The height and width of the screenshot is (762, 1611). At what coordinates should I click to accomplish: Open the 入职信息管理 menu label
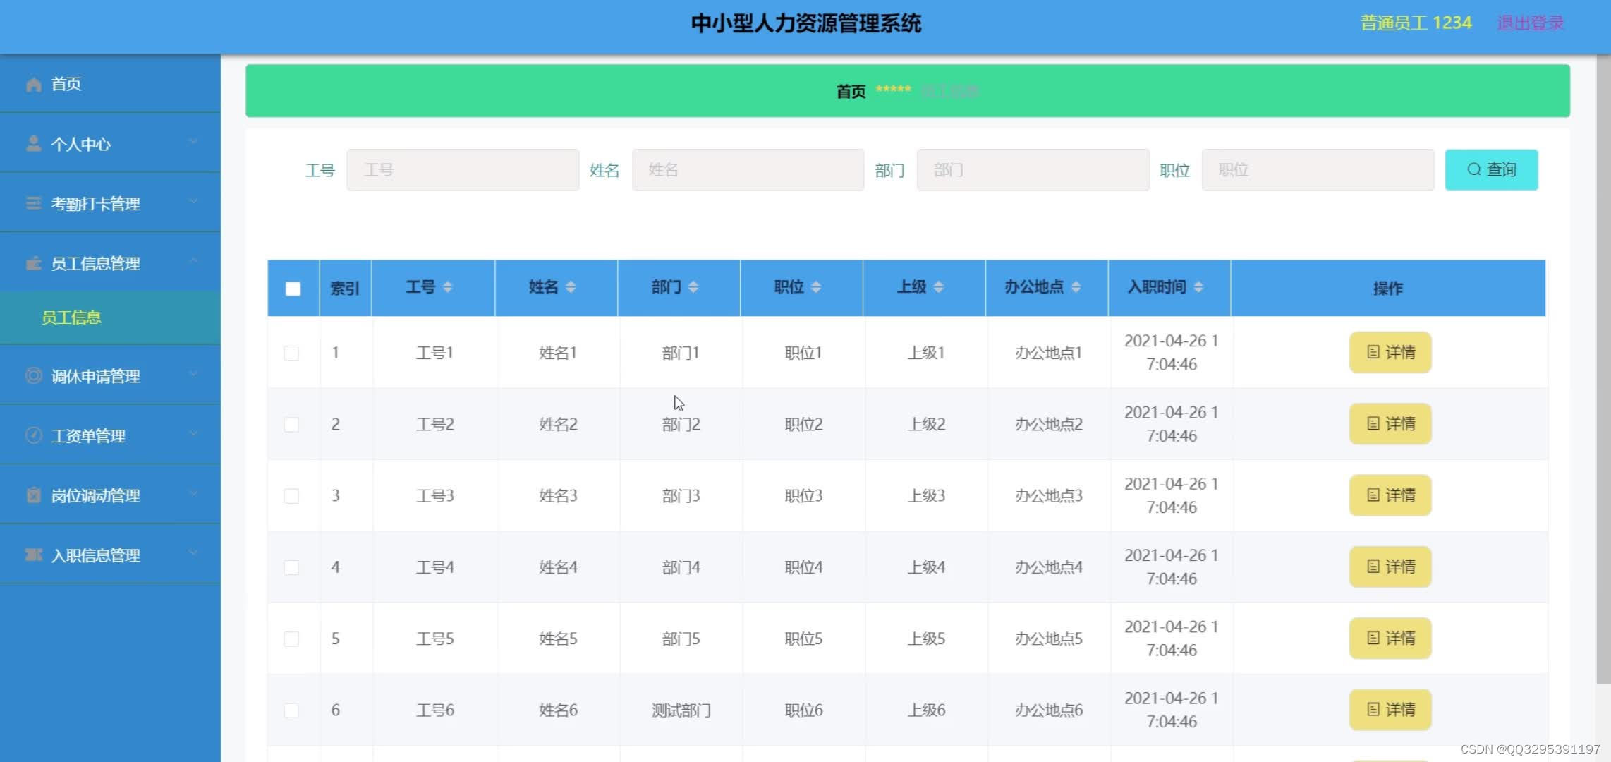point(96,555)
